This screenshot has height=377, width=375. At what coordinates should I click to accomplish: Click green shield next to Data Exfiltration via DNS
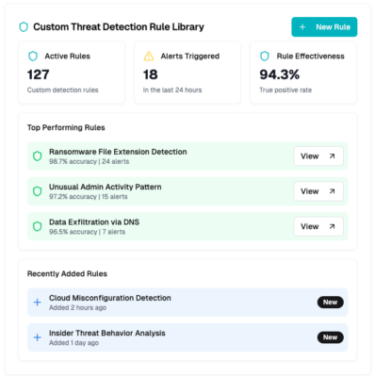(38, 226)
